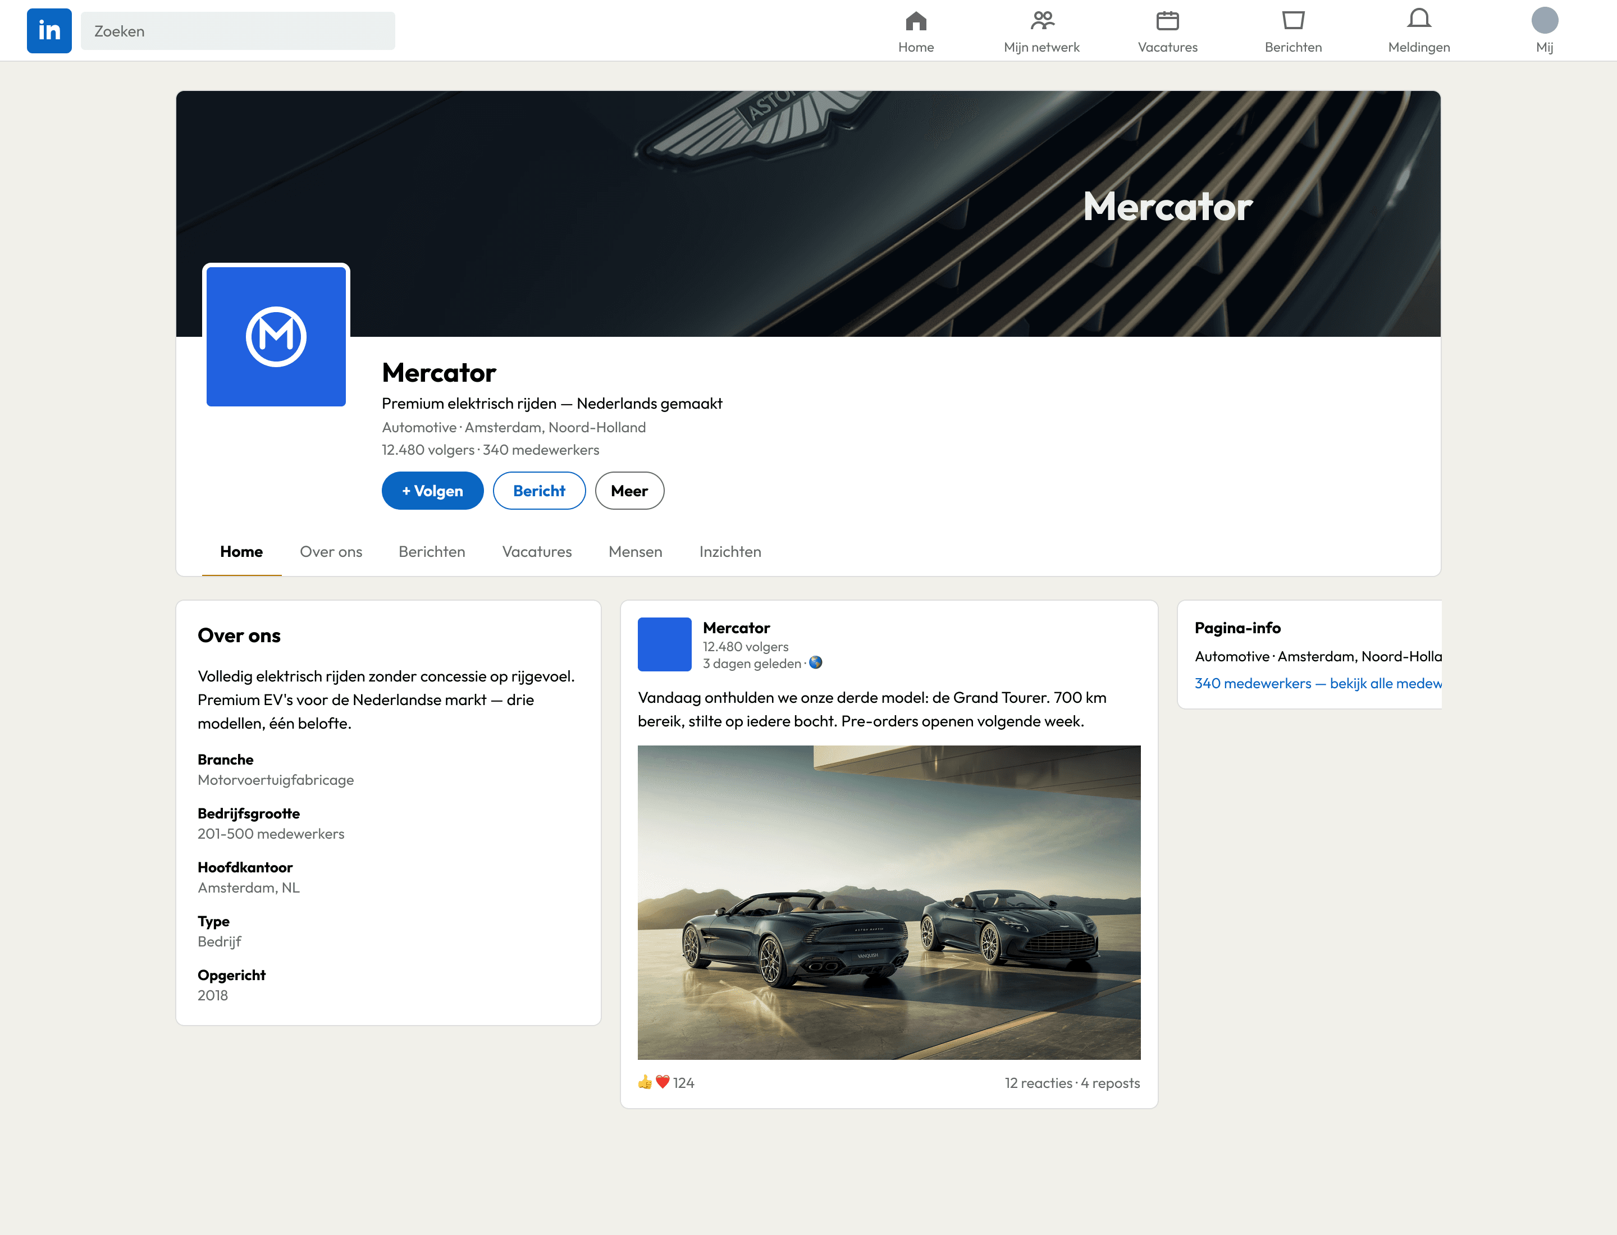Click the '12.480 volgers · 340 medewerkers' line
1617x1235 pixels.
491,450
